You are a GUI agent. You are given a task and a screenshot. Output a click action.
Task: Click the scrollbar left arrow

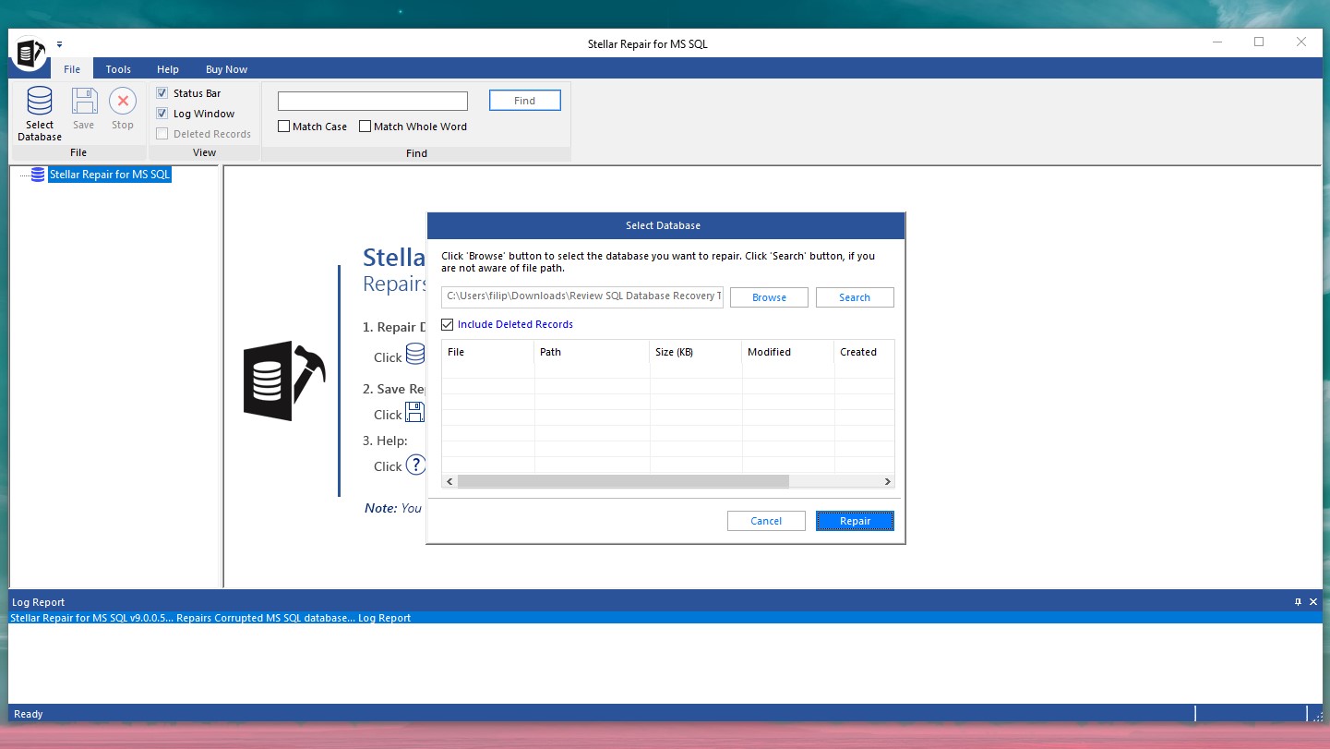[x=449, y=481]
